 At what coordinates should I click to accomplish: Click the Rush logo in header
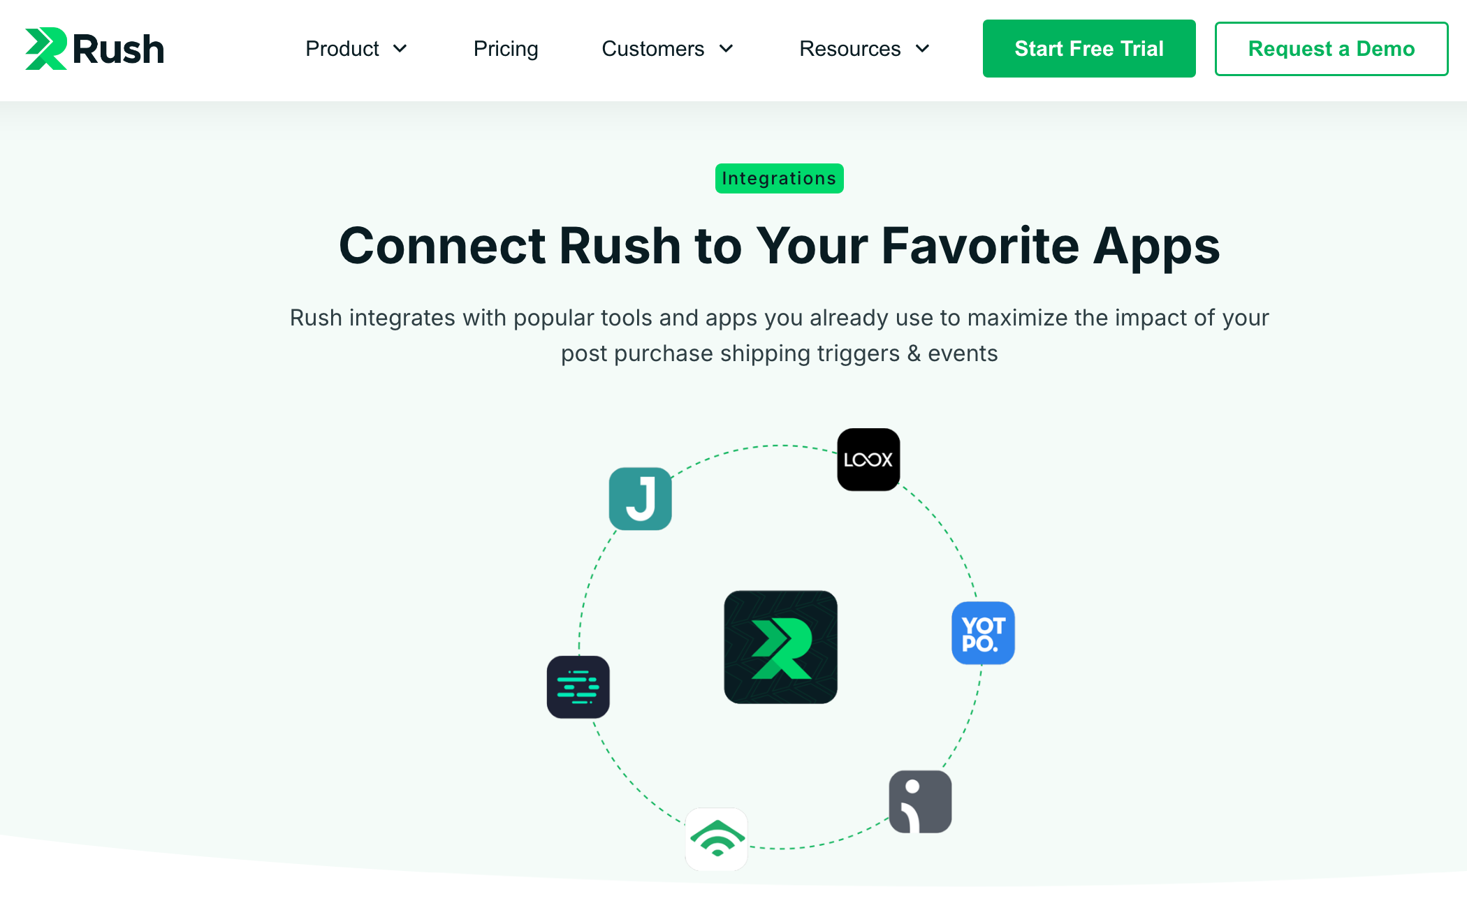94,49
